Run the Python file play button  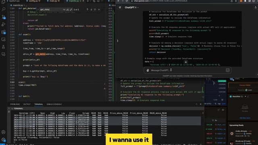[88, 1]
